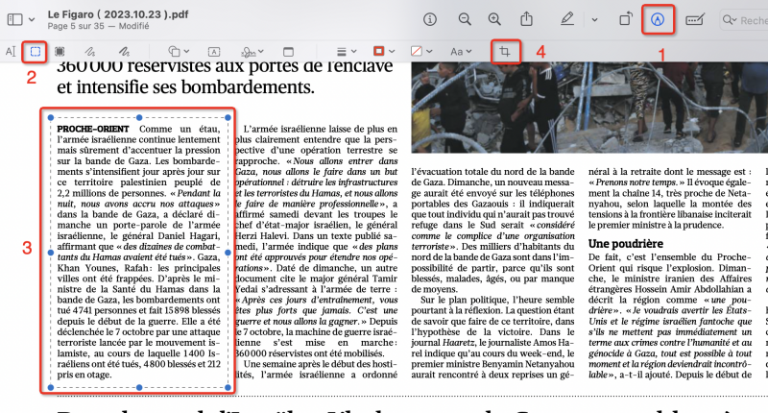Add a note with Note tool

[289, 52]
